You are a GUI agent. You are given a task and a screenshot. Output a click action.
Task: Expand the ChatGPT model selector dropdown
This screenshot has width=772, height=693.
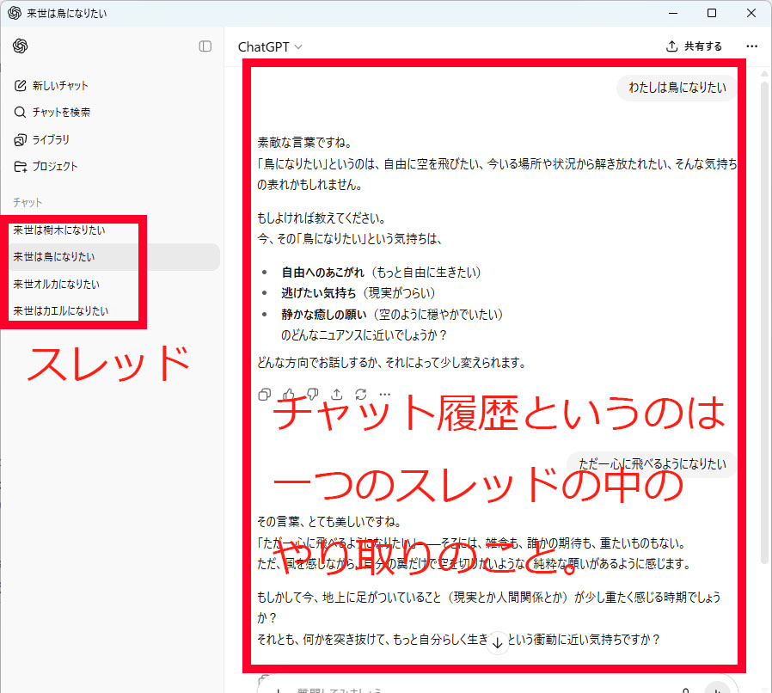click(270, 47)
